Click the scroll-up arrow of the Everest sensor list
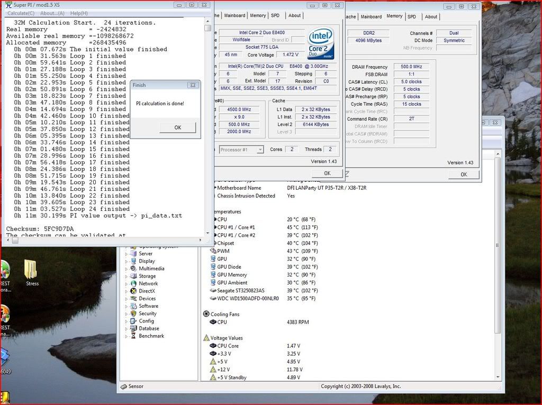This screenshot has width=542, height=405. pos(498,154)
